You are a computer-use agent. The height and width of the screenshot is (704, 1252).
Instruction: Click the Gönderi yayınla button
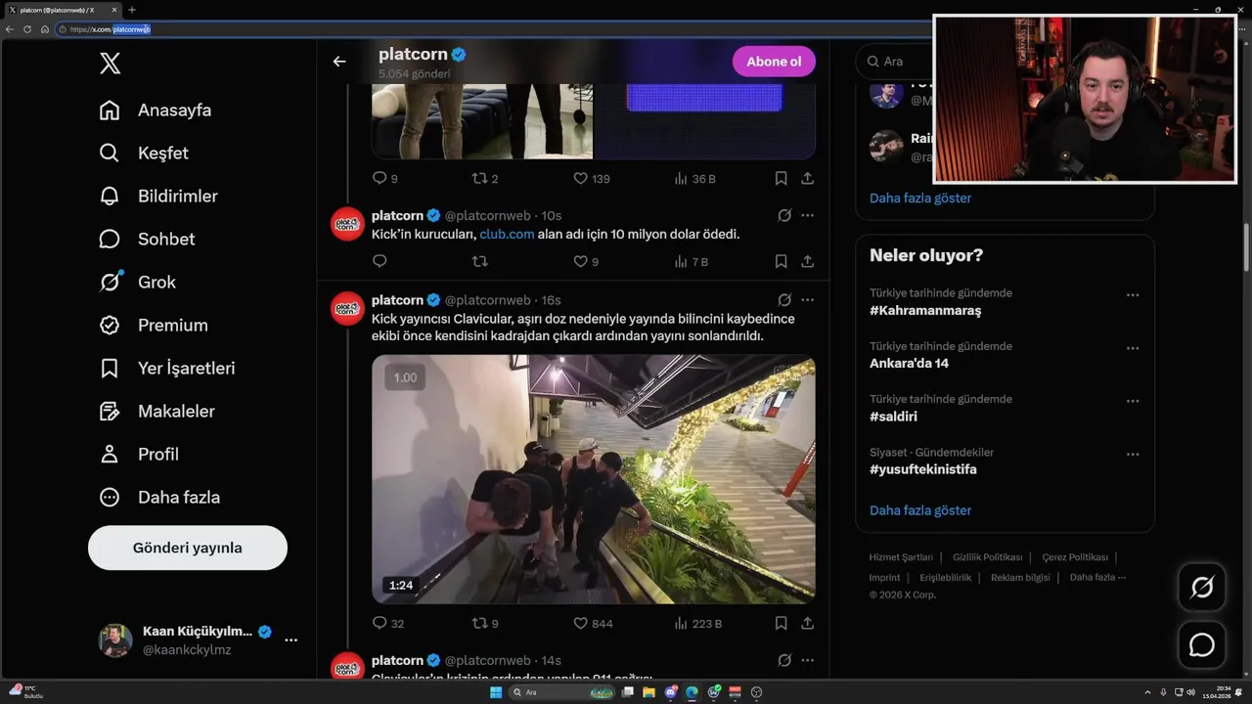[x=188, y=548]
